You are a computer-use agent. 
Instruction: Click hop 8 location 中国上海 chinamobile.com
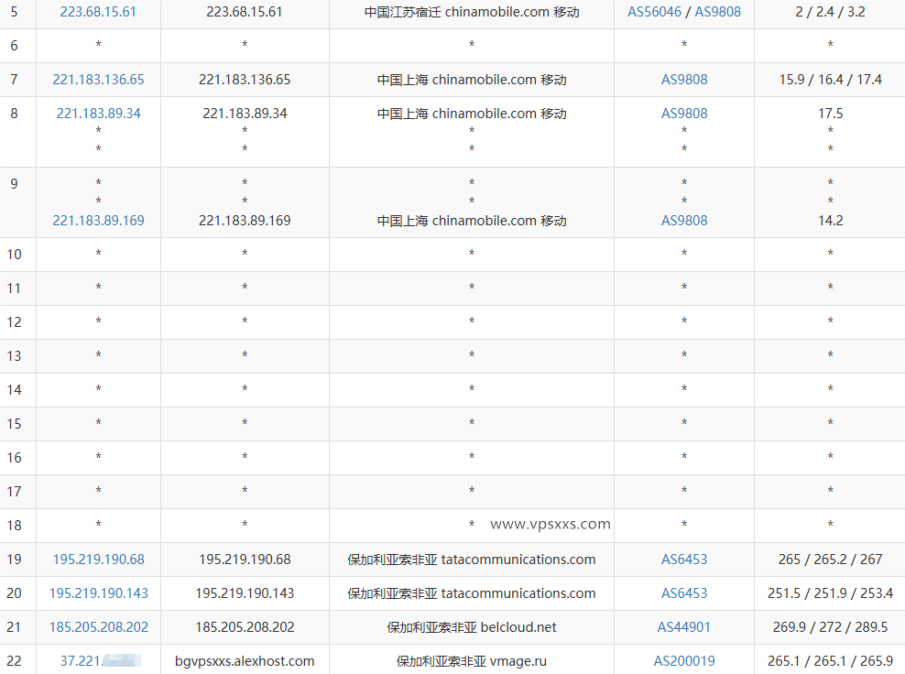pyautogui.click(x=472, y=114)
